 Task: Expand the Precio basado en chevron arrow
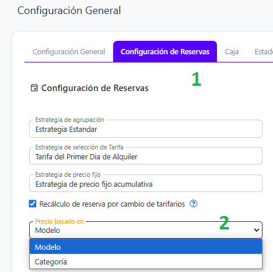[257, 230]
